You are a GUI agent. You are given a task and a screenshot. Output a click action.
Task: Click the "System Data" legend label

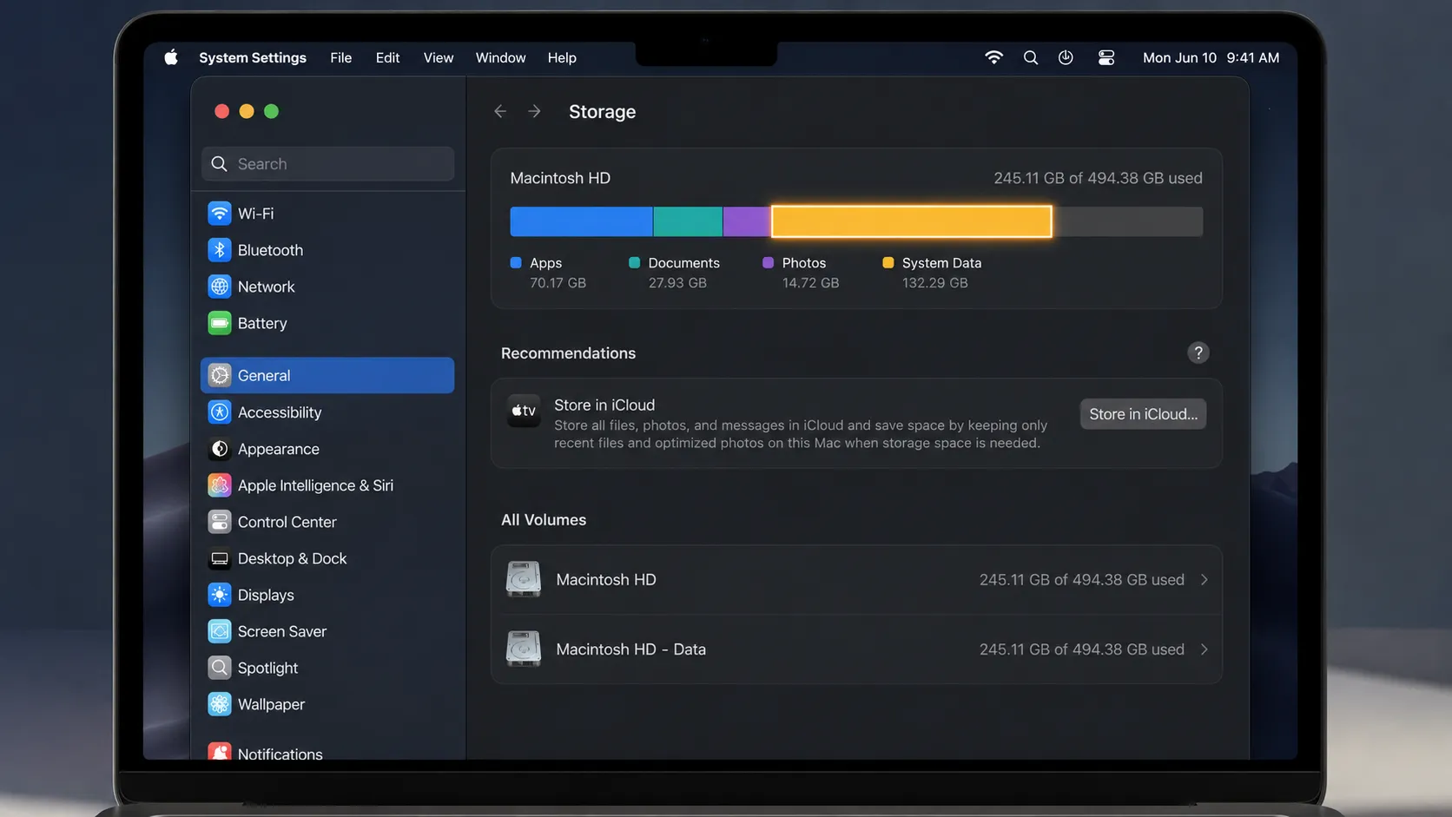click(x=941, y=263)
